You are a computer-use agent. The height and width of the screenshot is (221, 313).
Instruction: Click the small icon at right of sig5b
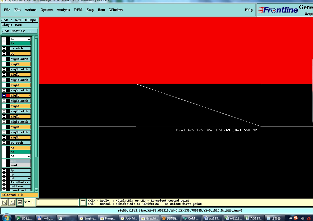(x=29, y=96)
